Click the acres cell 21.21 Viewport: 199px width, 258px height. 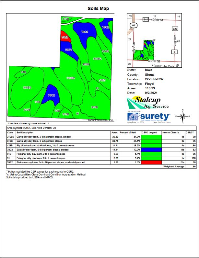[115, 146]
